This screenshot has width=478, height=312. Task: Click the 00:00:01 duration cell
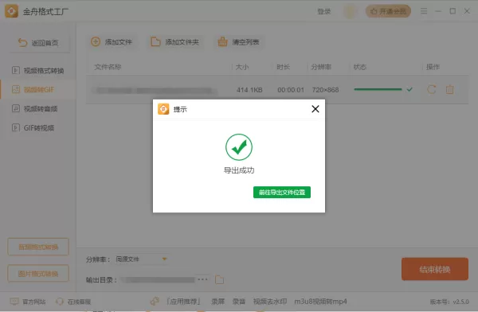291,90
